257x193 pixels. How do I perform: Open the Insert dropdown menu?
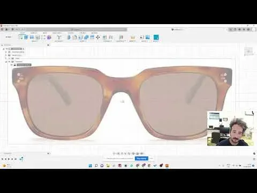145,41
